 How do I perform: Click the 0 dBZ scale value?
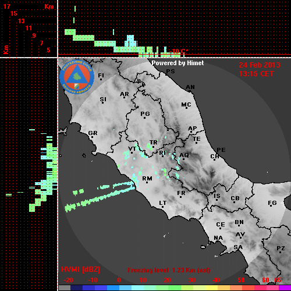[119, 280]
